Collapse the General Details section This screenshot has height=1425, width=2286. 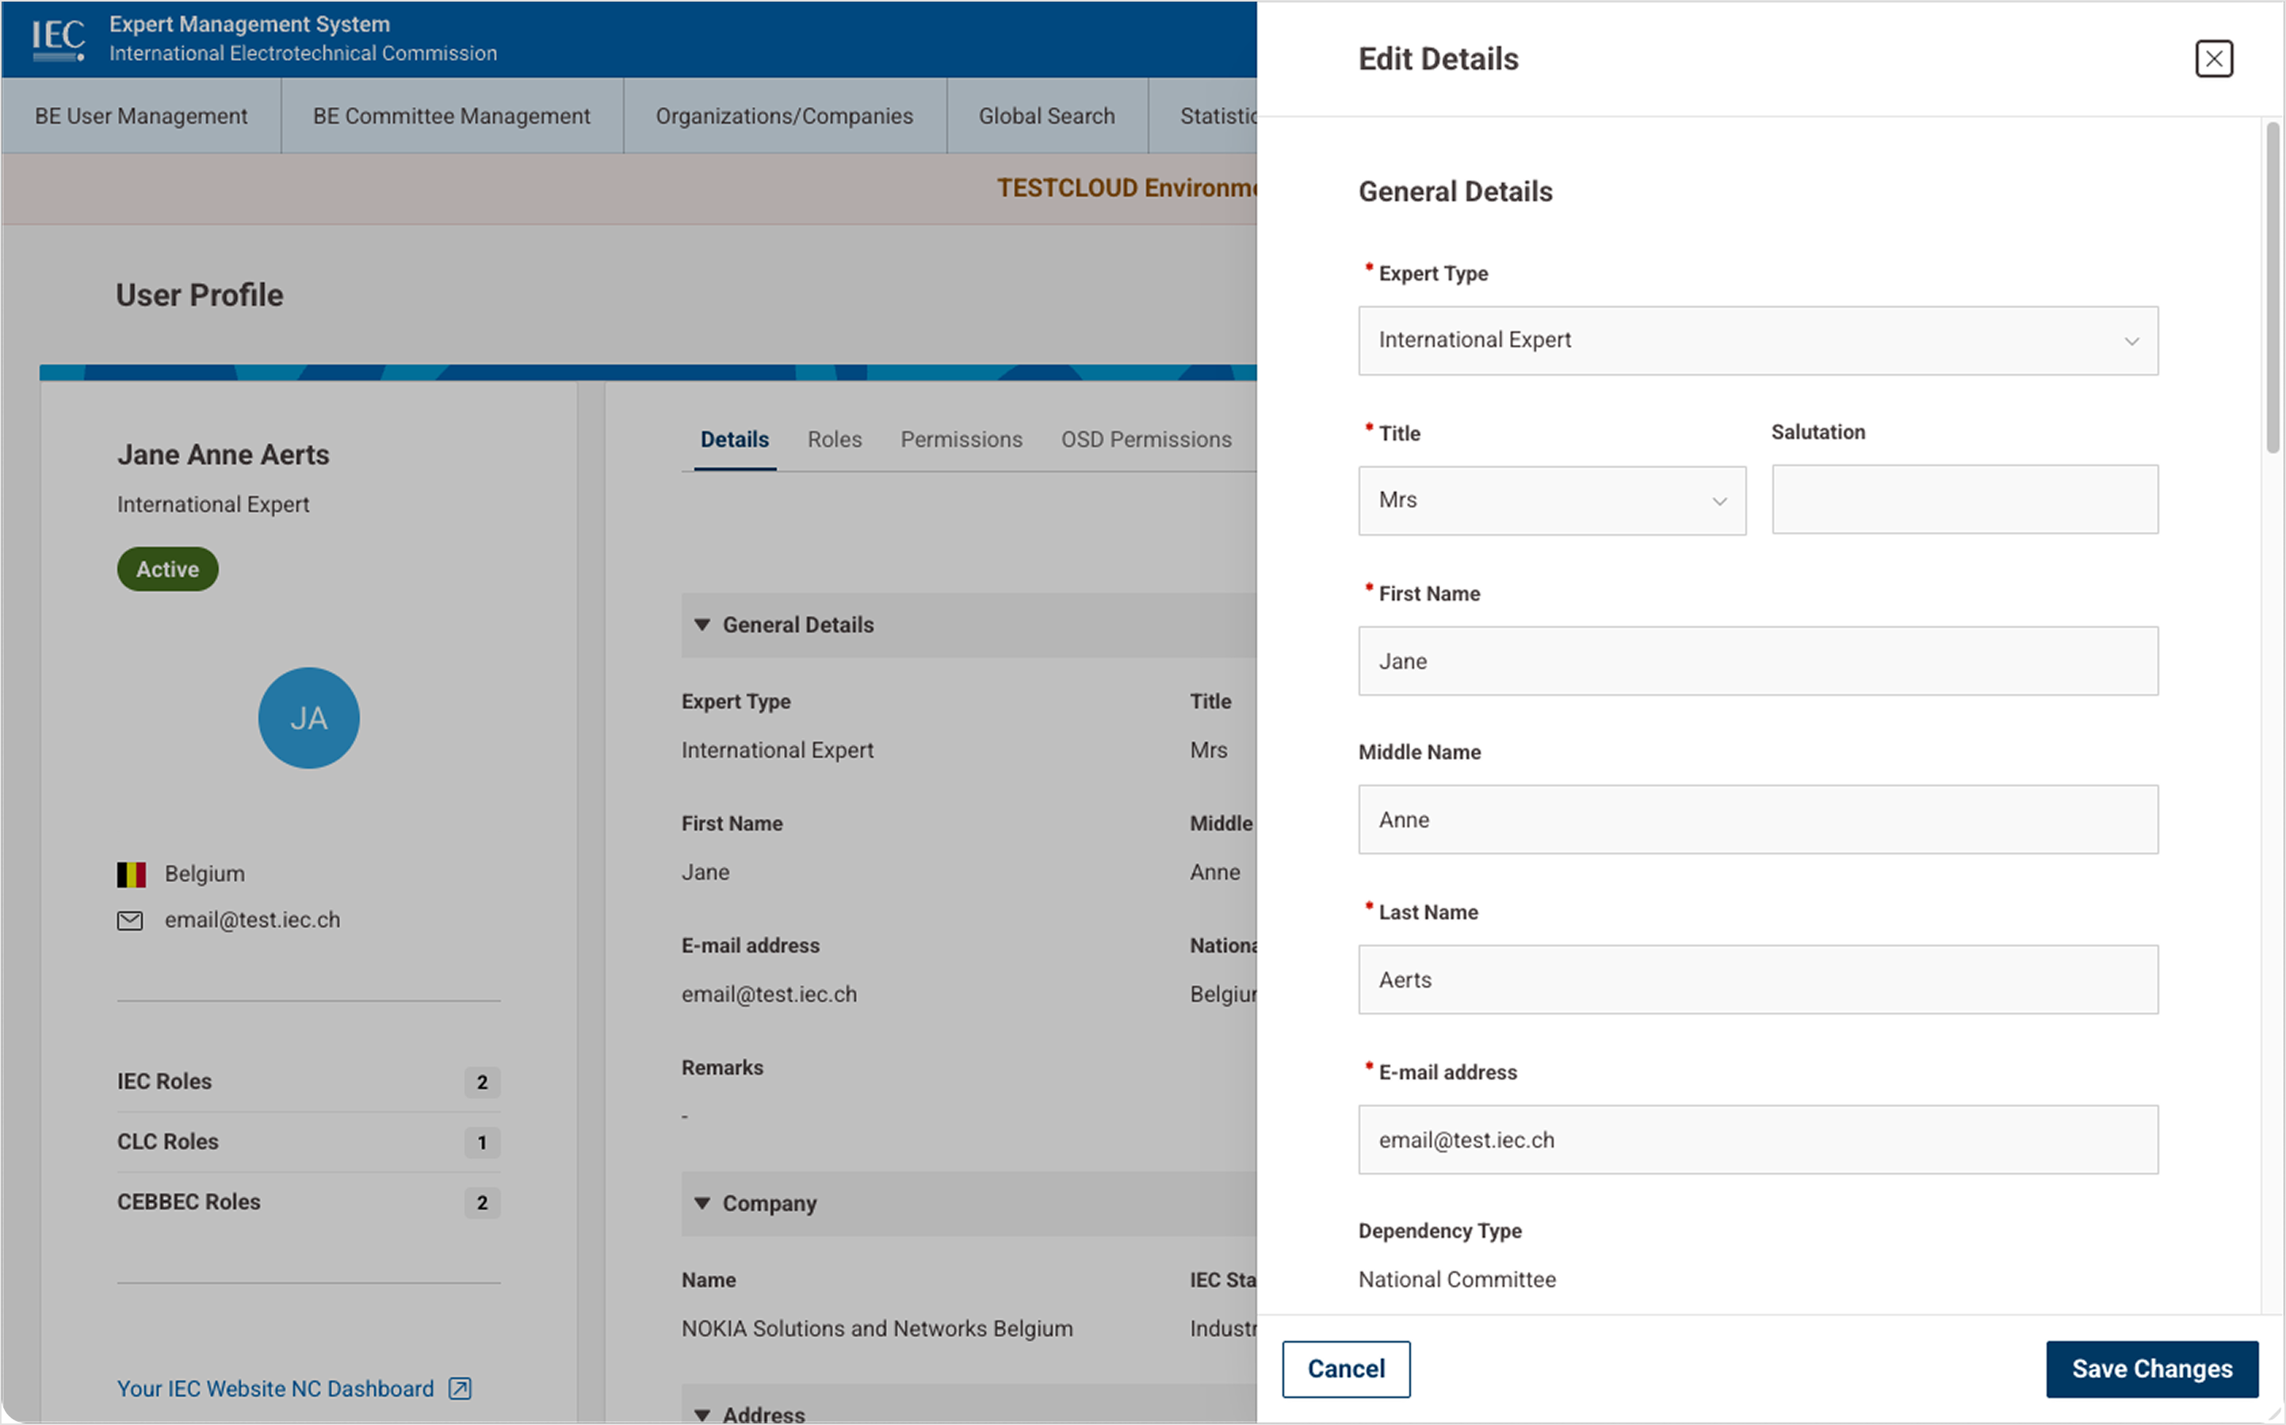pos(702,625)
